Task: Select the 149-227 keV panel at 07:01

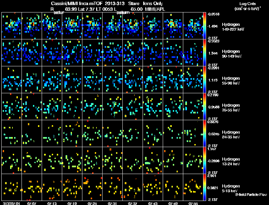Action: pyautogui.click(x=12, y=26)
